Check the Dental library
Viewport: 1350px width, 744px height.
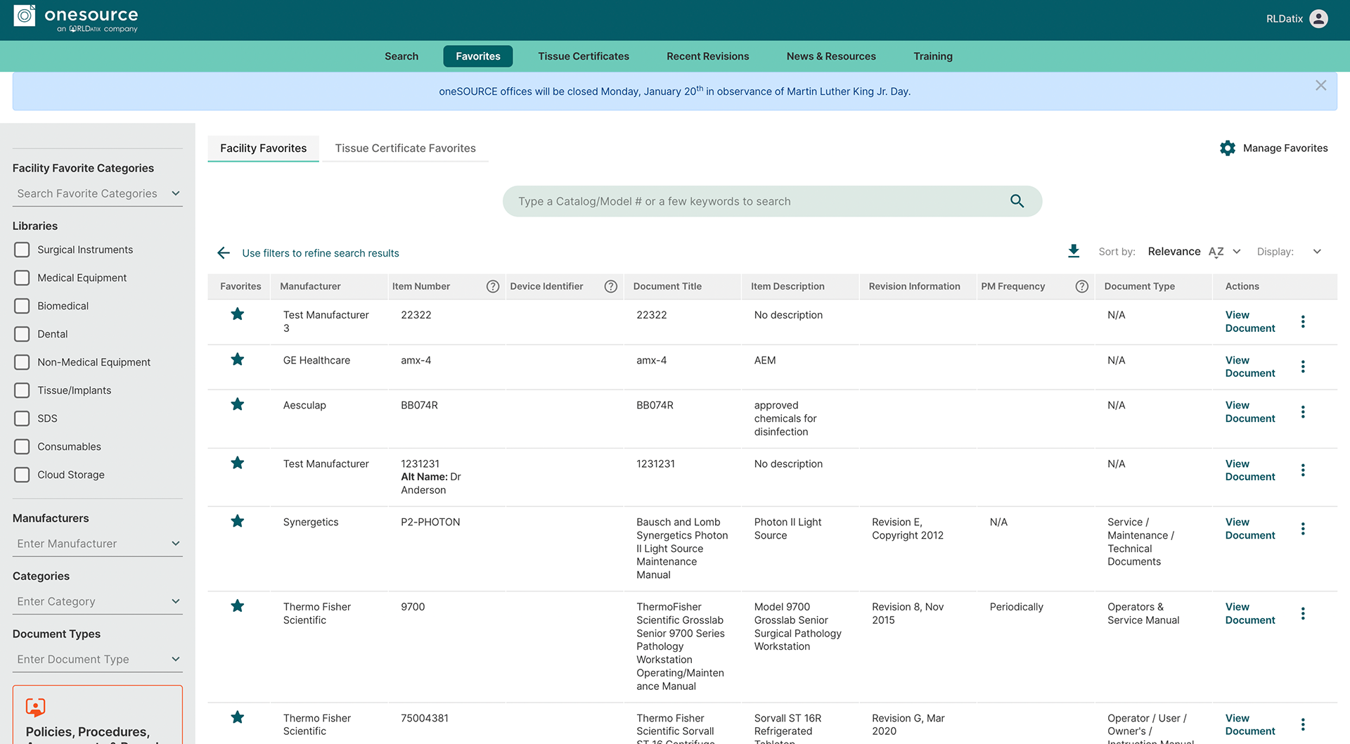(22, 334)
